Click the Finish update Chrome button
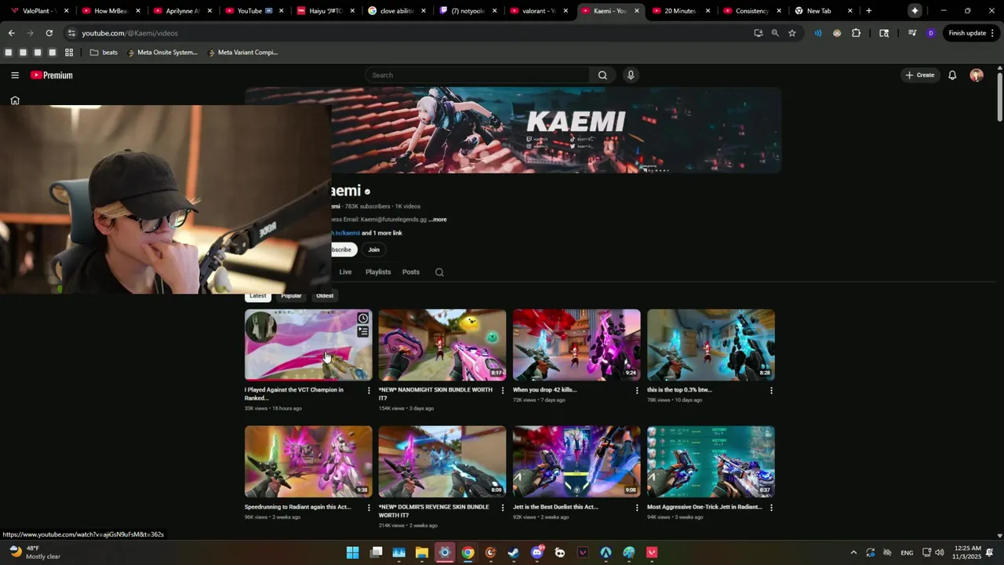 [971, 33]
